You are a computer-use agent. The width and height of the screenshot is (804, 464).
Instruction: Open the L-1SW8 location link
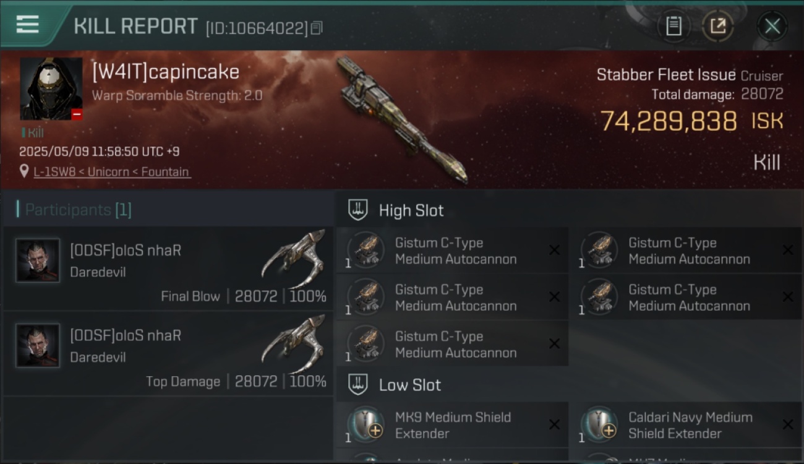(x=111, y=172)
